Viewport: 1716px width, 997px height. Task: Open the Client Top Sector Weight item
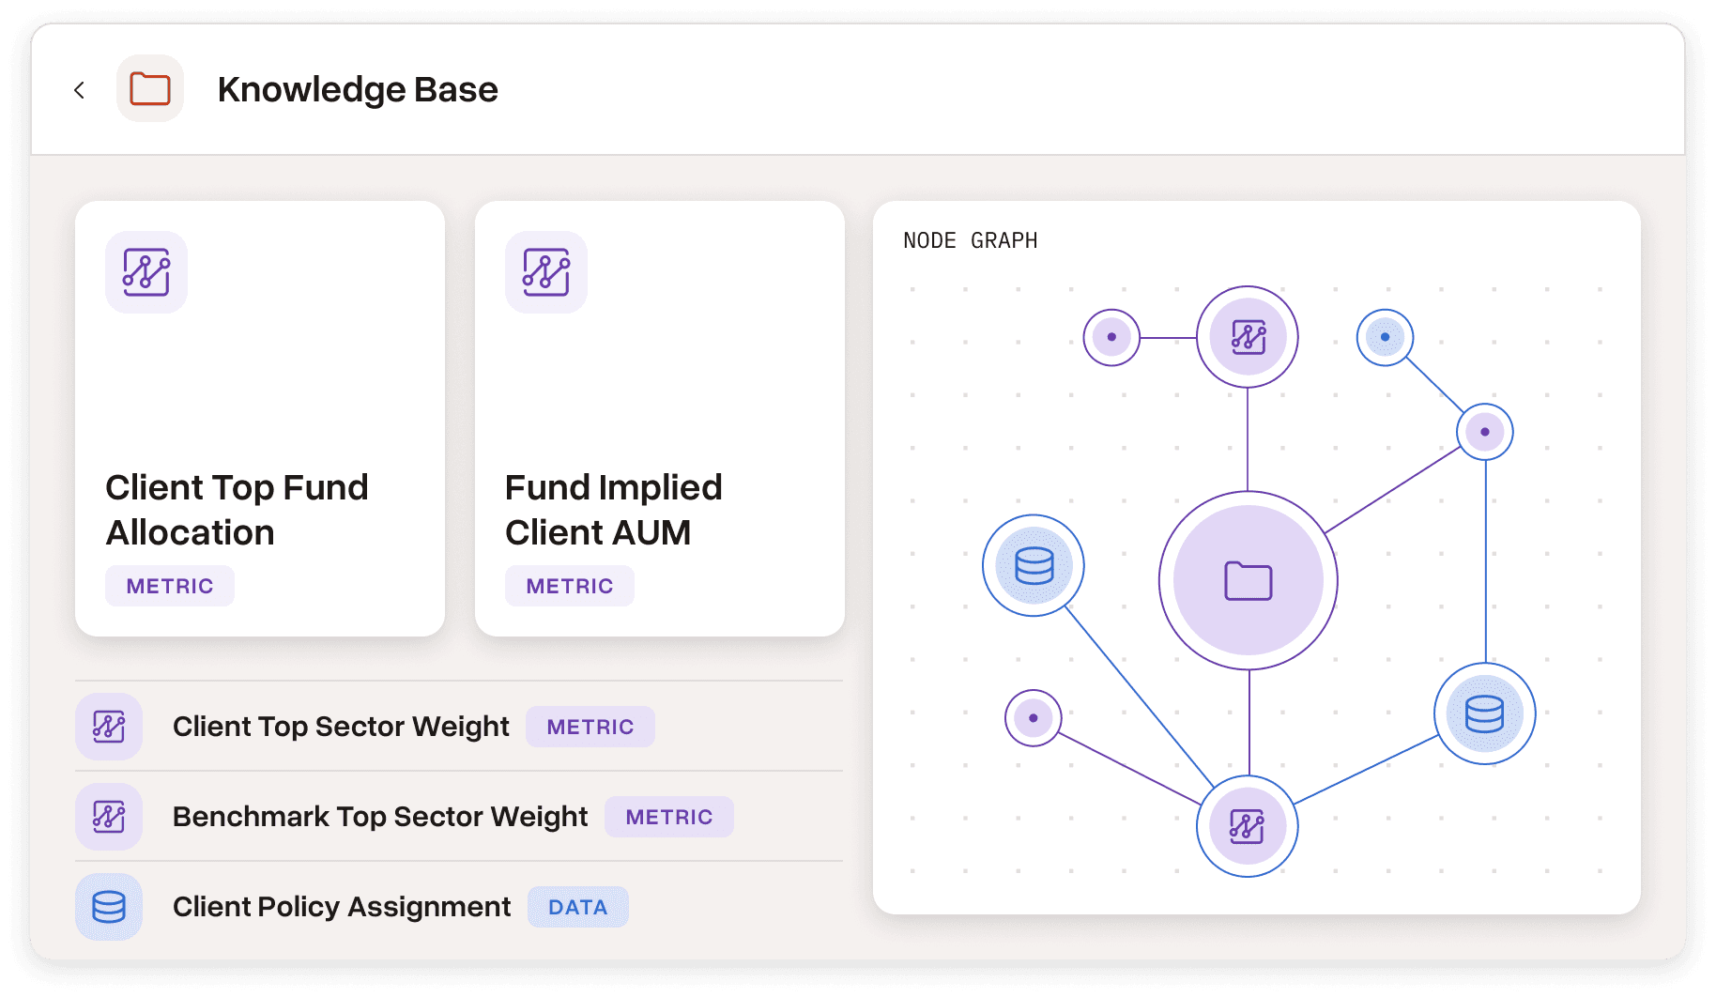click(459, 727)
